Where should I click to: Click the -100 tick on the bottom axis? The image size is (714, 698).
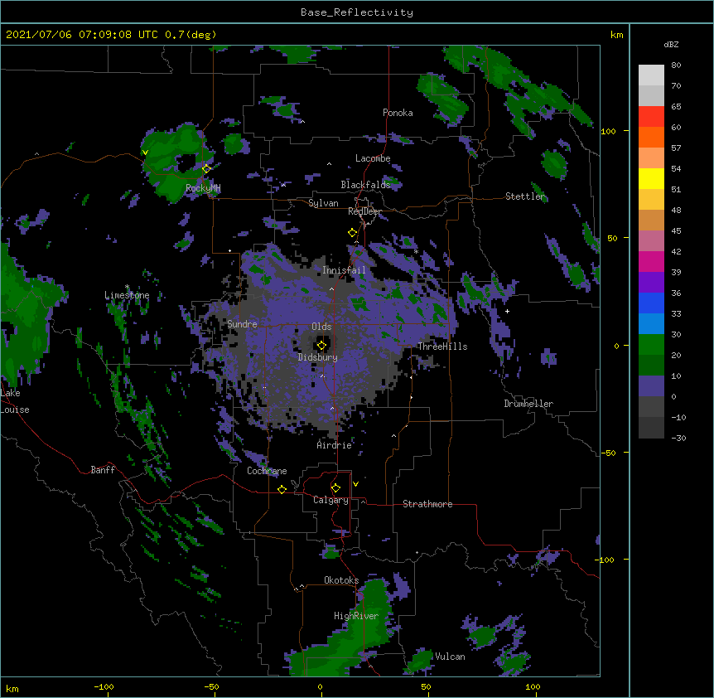click(104, 686)
